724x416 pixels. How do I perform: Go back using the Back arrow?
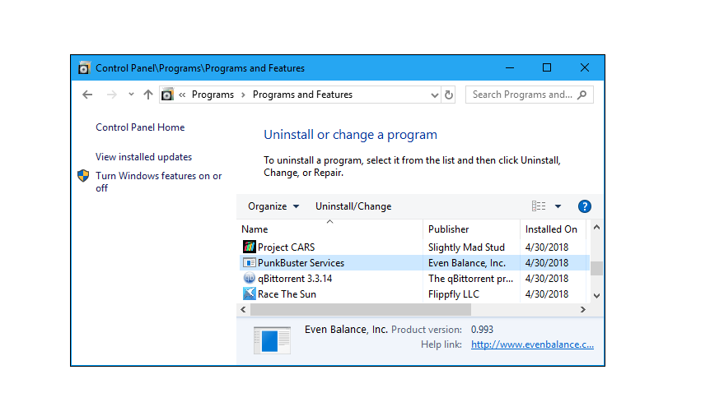pos(87,95)
